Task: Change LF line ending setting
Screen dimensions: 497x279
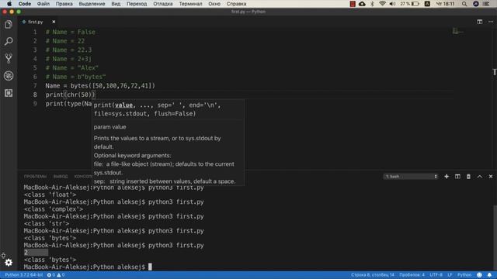Action: (x=450, y=275)
